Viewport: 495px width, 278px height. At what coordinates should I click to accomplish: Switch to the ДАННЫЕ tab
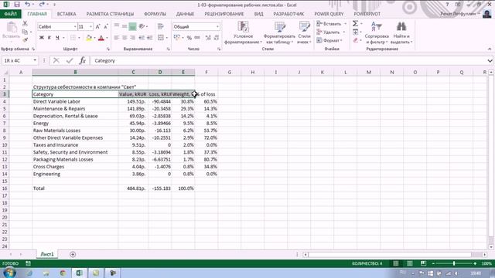coord(185,14)
